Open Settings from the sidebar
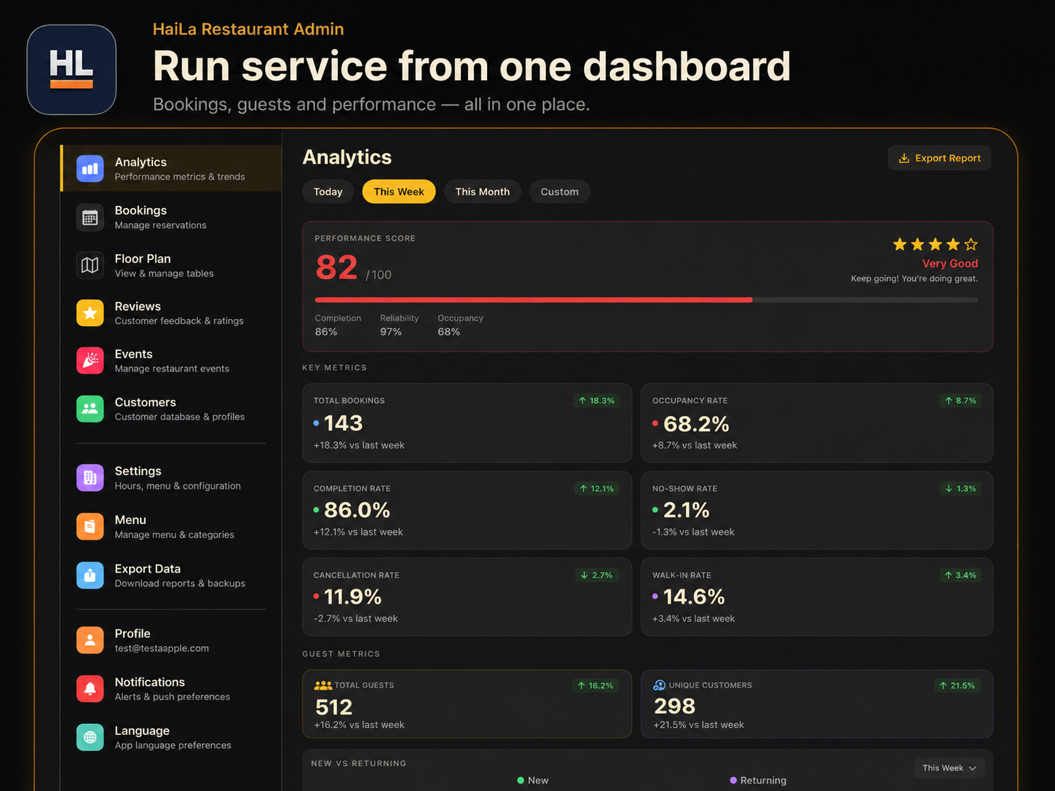Image resolution: width=1055 pixels, height=791 pixels. 138,471
